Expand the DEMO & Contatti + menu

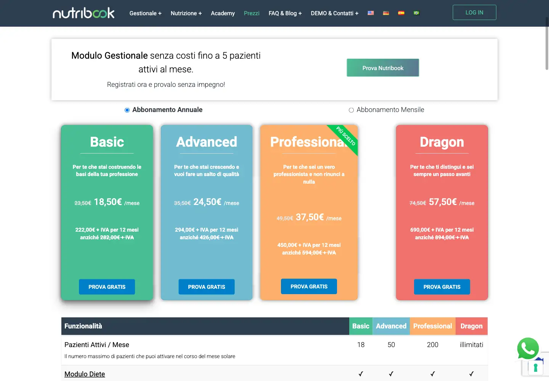click(x=334, y=13)
